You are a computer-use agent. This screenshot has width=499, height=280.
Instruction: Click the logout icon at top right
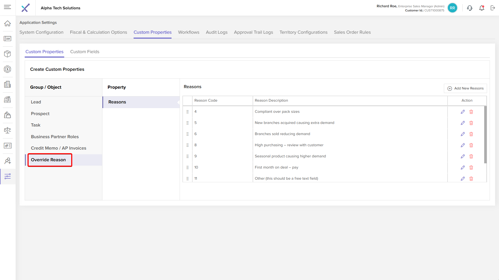[x=493, y=8]
